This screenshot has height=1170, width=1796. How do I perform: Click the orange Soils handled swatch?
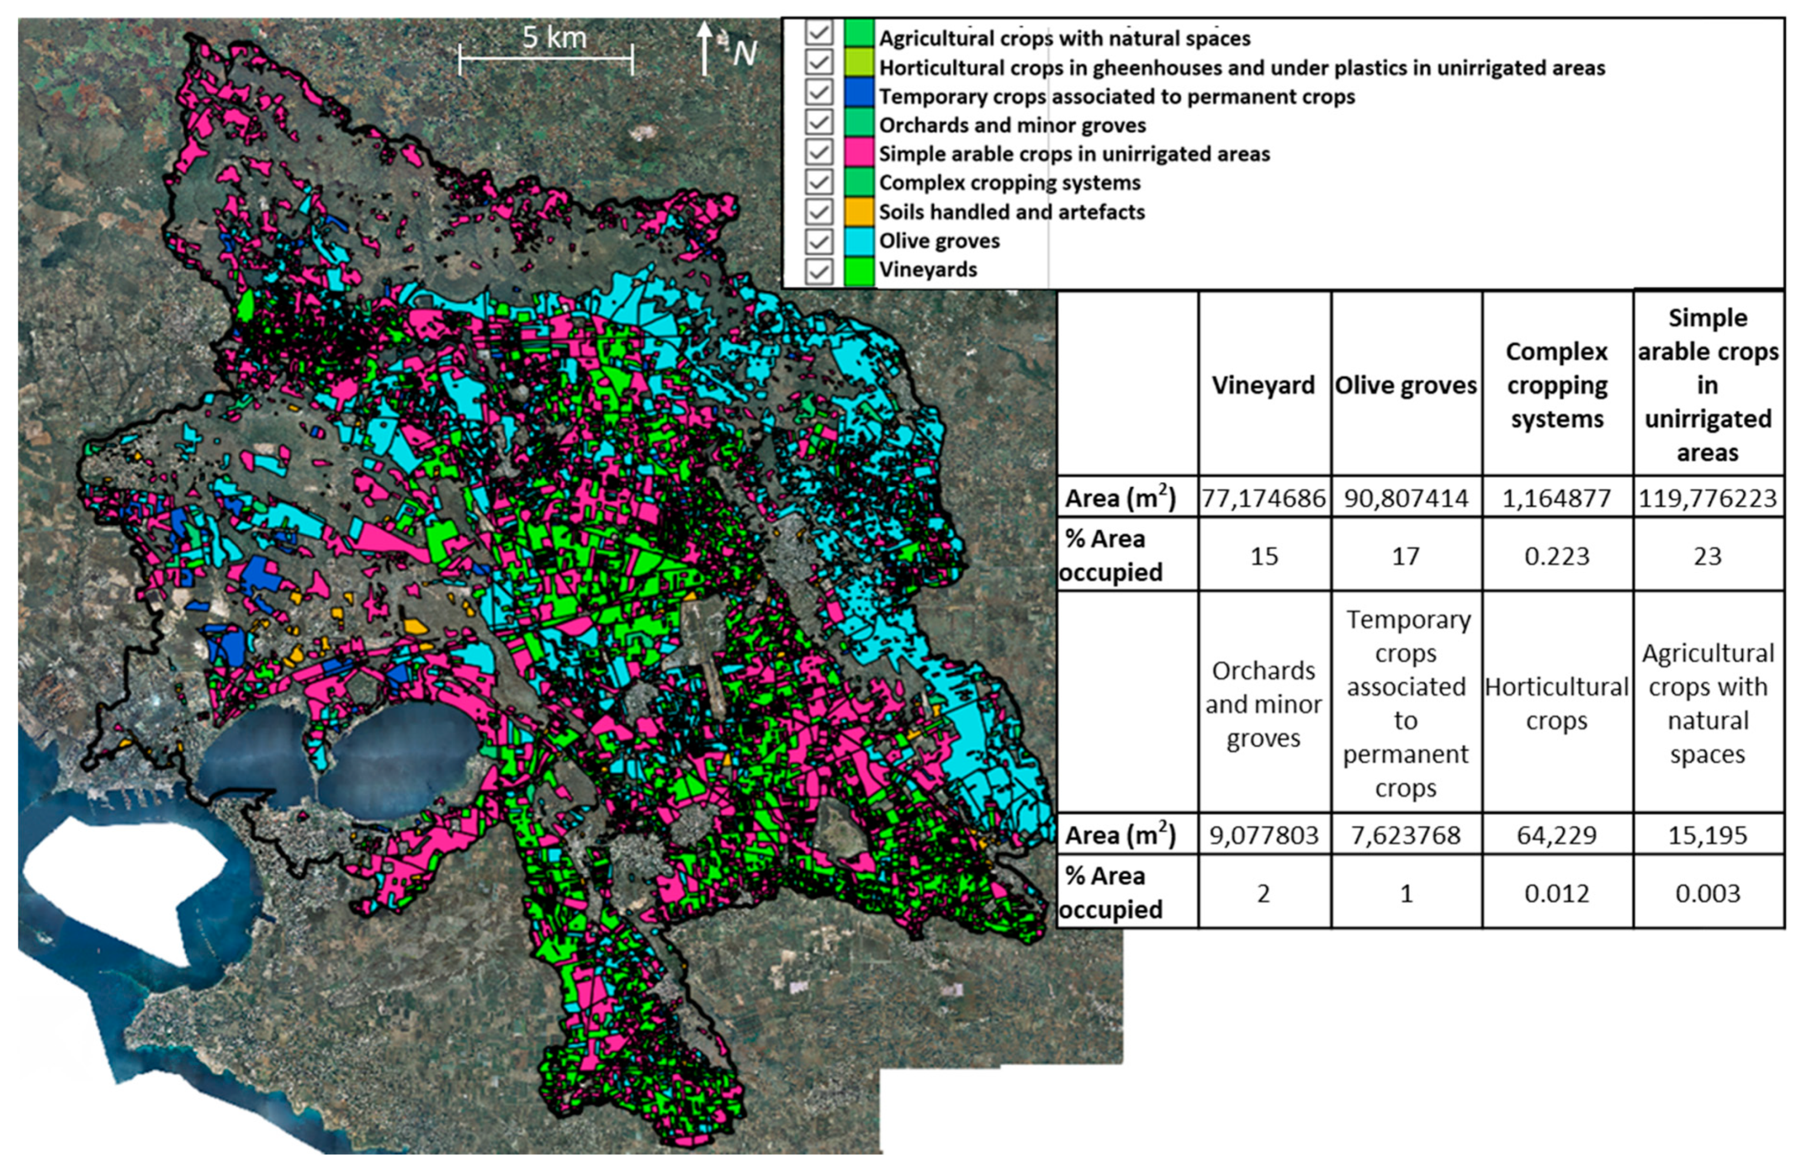point(859,212)
